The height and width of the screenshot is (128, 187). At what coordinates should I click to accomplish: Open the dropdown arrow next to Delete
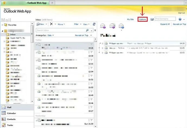(x=55, y=24)
